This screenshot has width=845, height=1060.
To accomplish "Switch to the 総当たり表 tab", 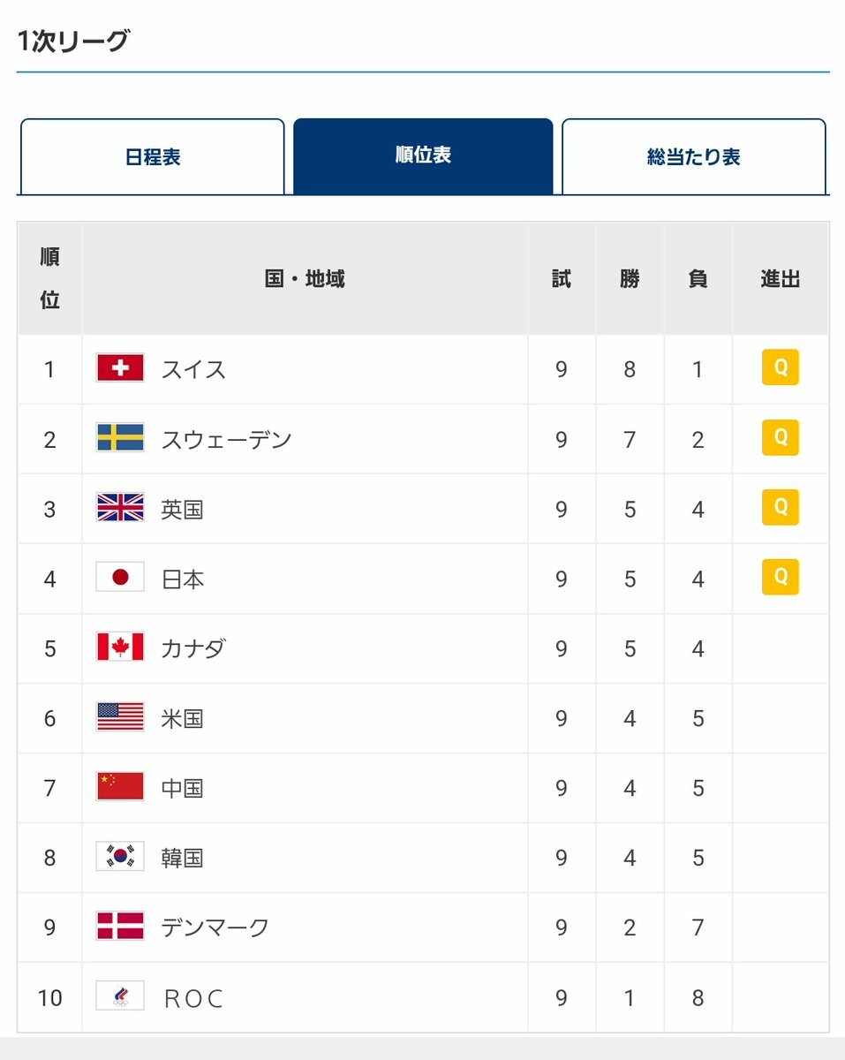I will (x=694, y=157).
